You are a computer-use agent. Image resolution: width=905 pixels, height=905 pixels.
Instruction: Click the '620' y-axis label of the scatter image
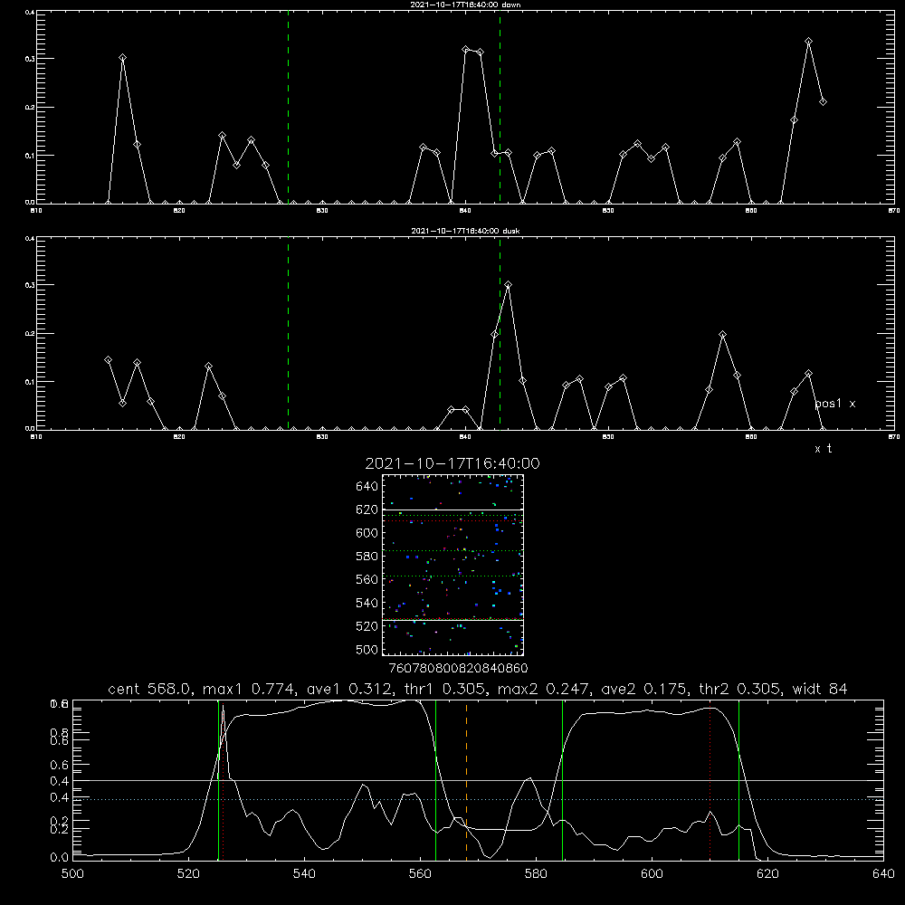(x=367, y=510)
